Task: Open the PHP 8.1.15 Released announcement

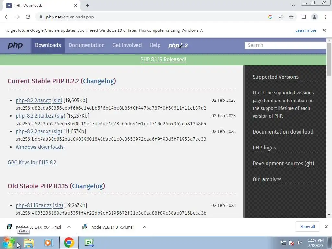Action: coord(163,60)
